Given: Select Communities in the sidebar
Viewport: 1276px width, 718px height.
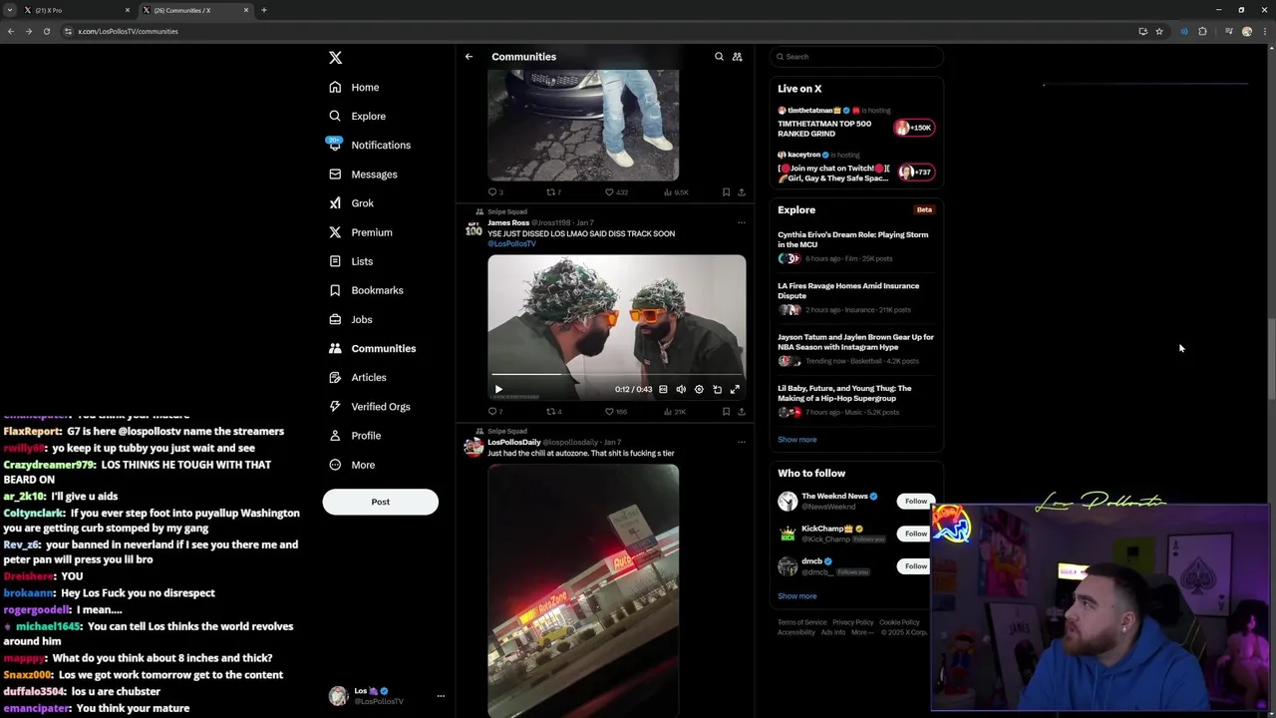Looking at the screenshot, I should [372, 349].
